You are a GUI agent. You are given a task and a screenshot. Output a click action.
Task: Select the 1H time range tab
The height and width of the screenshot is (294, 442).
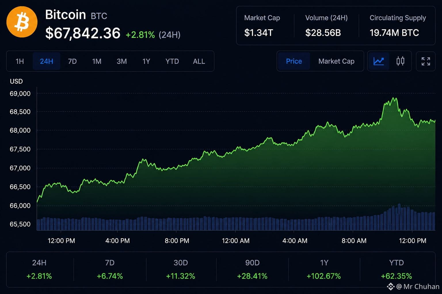(20, 61)
